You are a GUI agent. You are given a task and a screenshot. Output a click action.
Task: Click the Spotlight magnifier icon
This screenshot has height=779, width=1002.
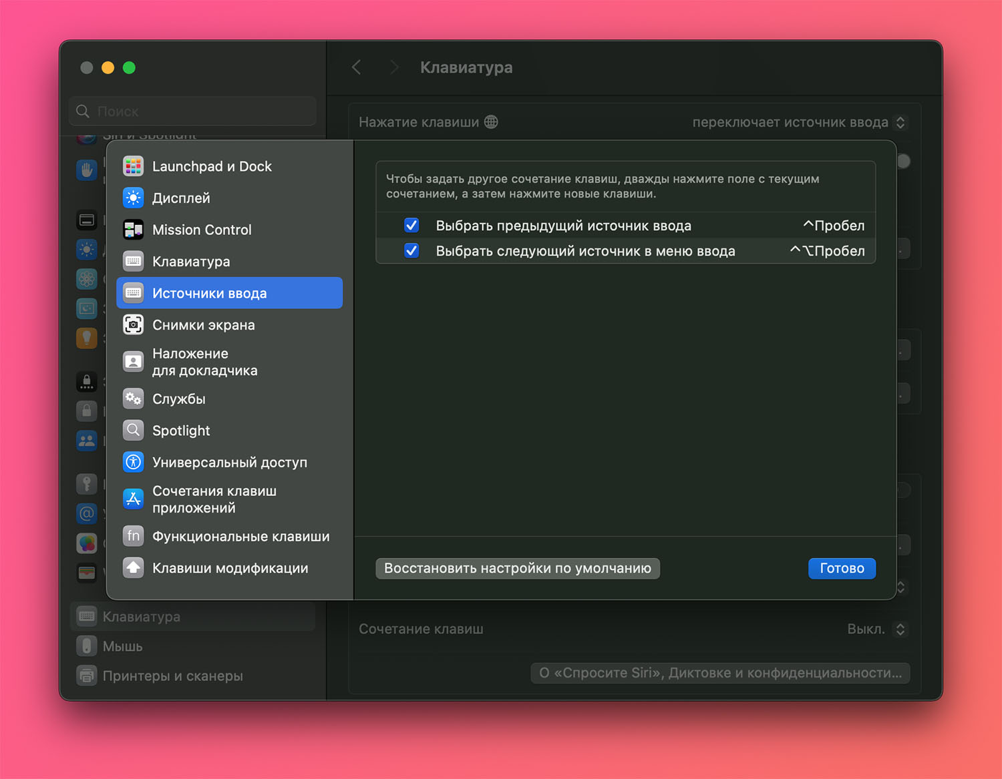[134, 431]
